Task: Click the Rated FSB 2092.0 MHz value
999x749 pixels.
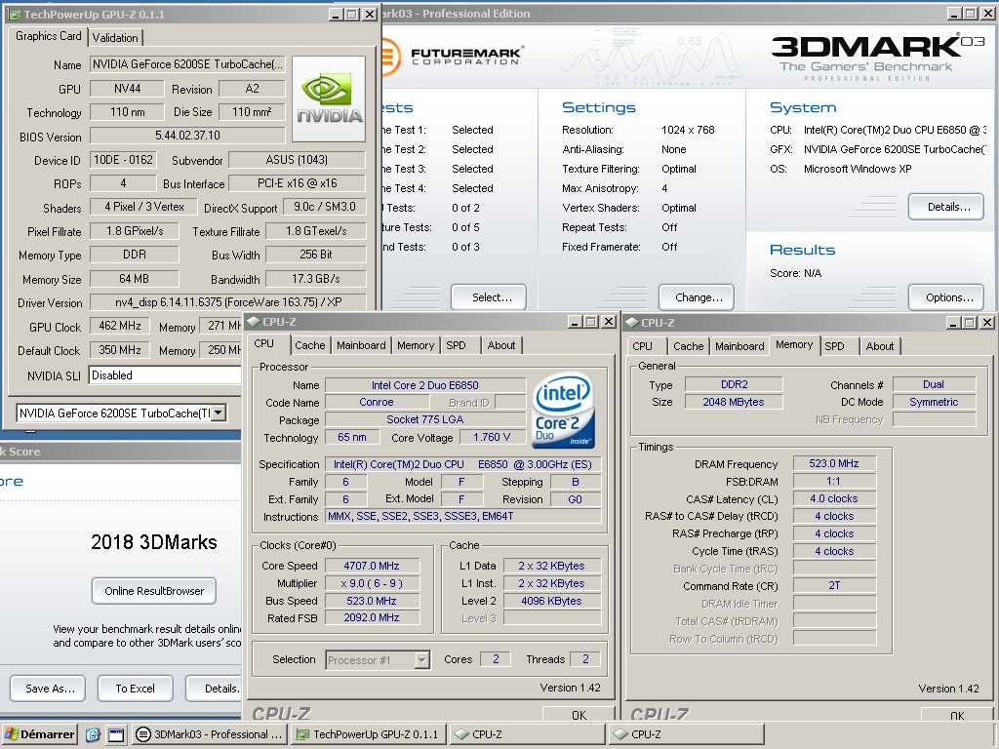Action: pos(372,617)
